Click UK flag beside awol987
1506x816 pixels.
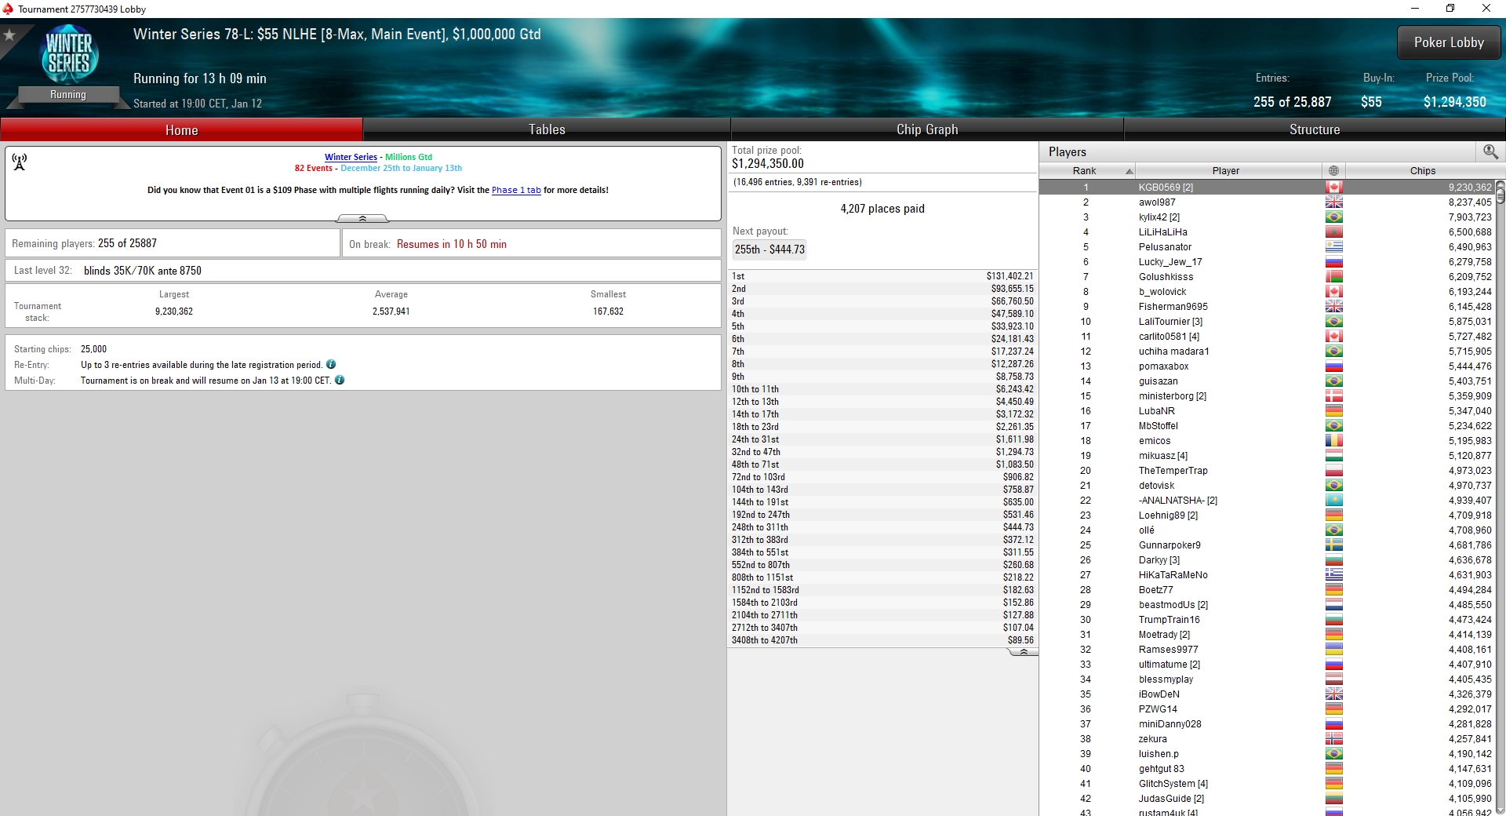(1333, 202)
